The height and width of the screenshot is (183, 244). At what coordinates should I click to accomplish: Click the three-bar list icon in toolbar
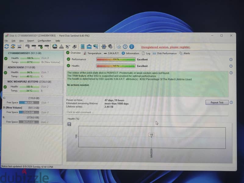(20, 46)
